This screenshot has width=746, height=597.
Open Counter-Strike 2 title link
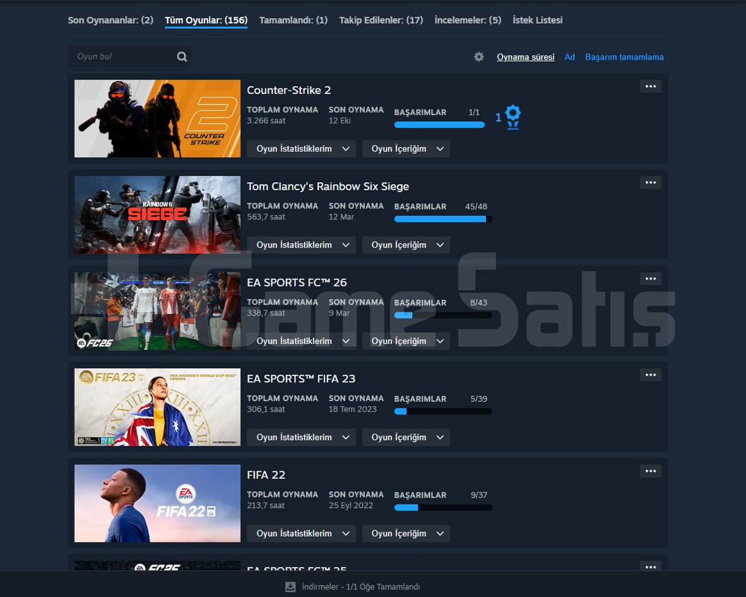(x=288, y=90)
